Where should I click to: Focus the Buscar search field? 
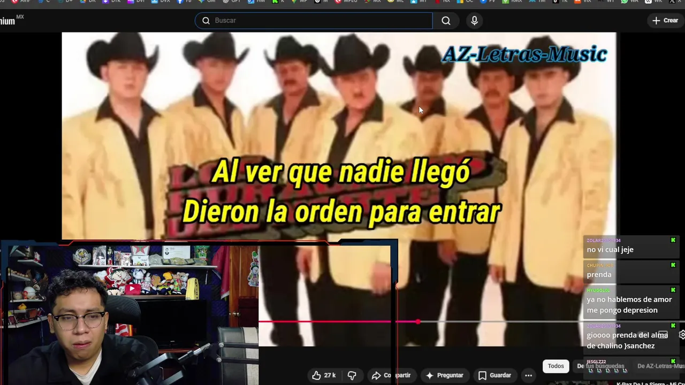(314, 20)
